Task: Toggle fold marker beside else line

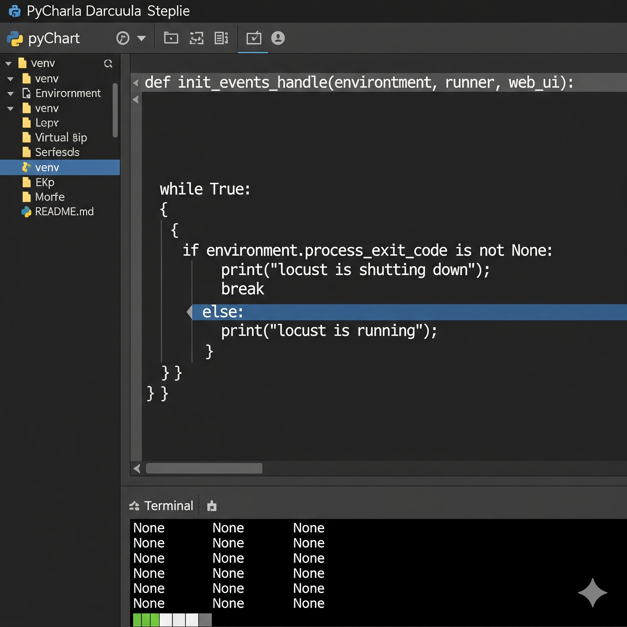Action: (x=190, y=312)
